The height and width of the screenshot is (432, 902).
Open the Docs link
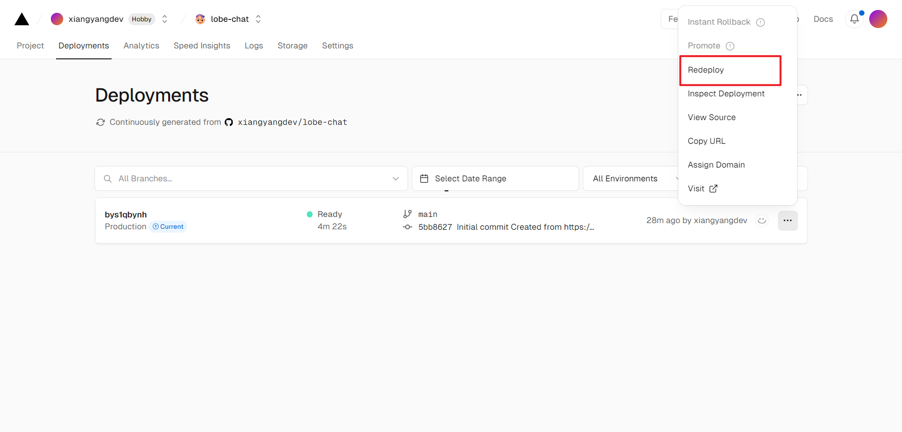click(823, 19)
